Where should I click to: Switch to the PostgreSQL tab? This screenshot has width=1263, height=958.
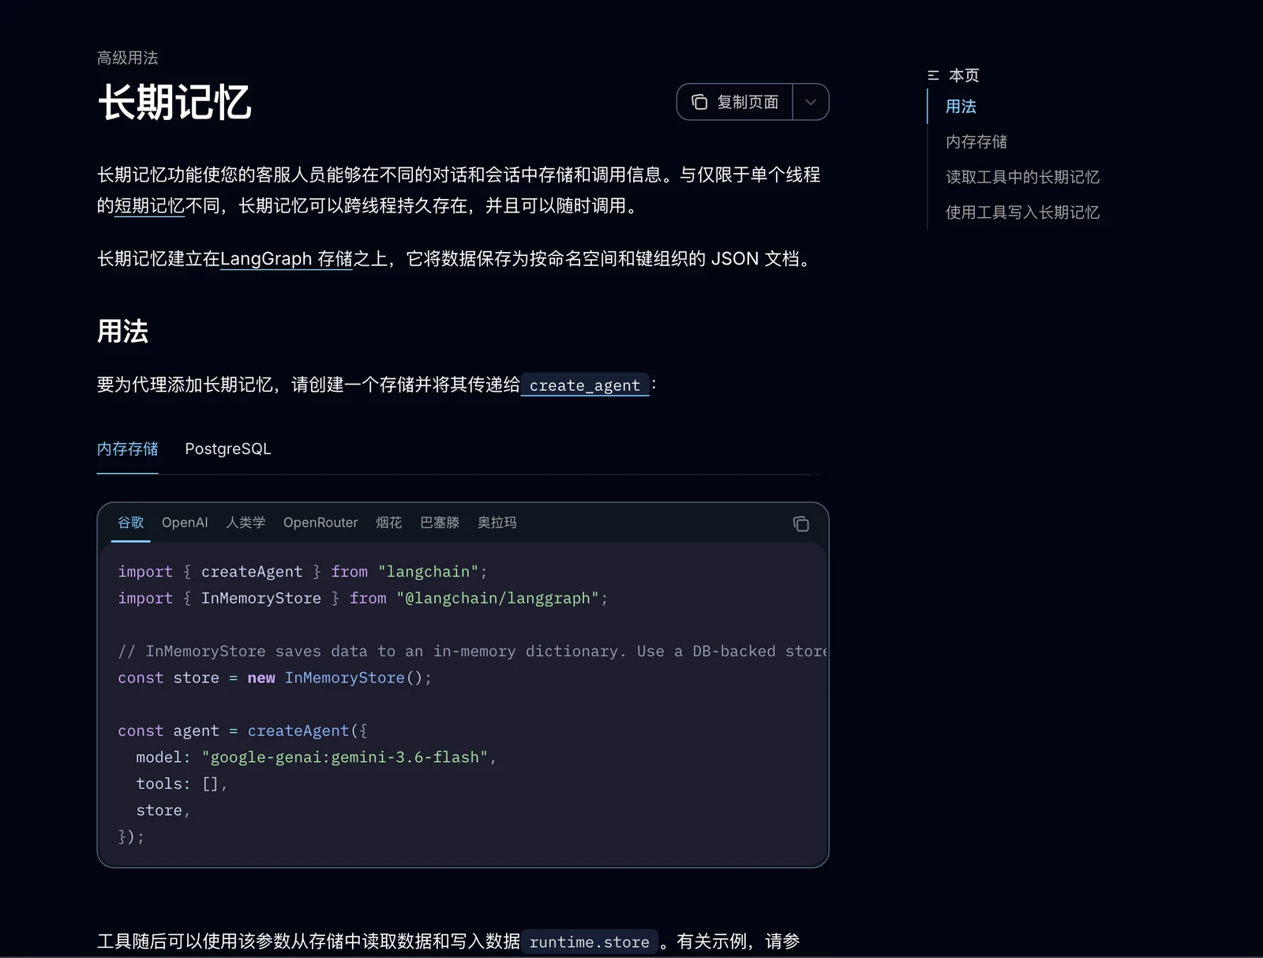click(227, 449)
